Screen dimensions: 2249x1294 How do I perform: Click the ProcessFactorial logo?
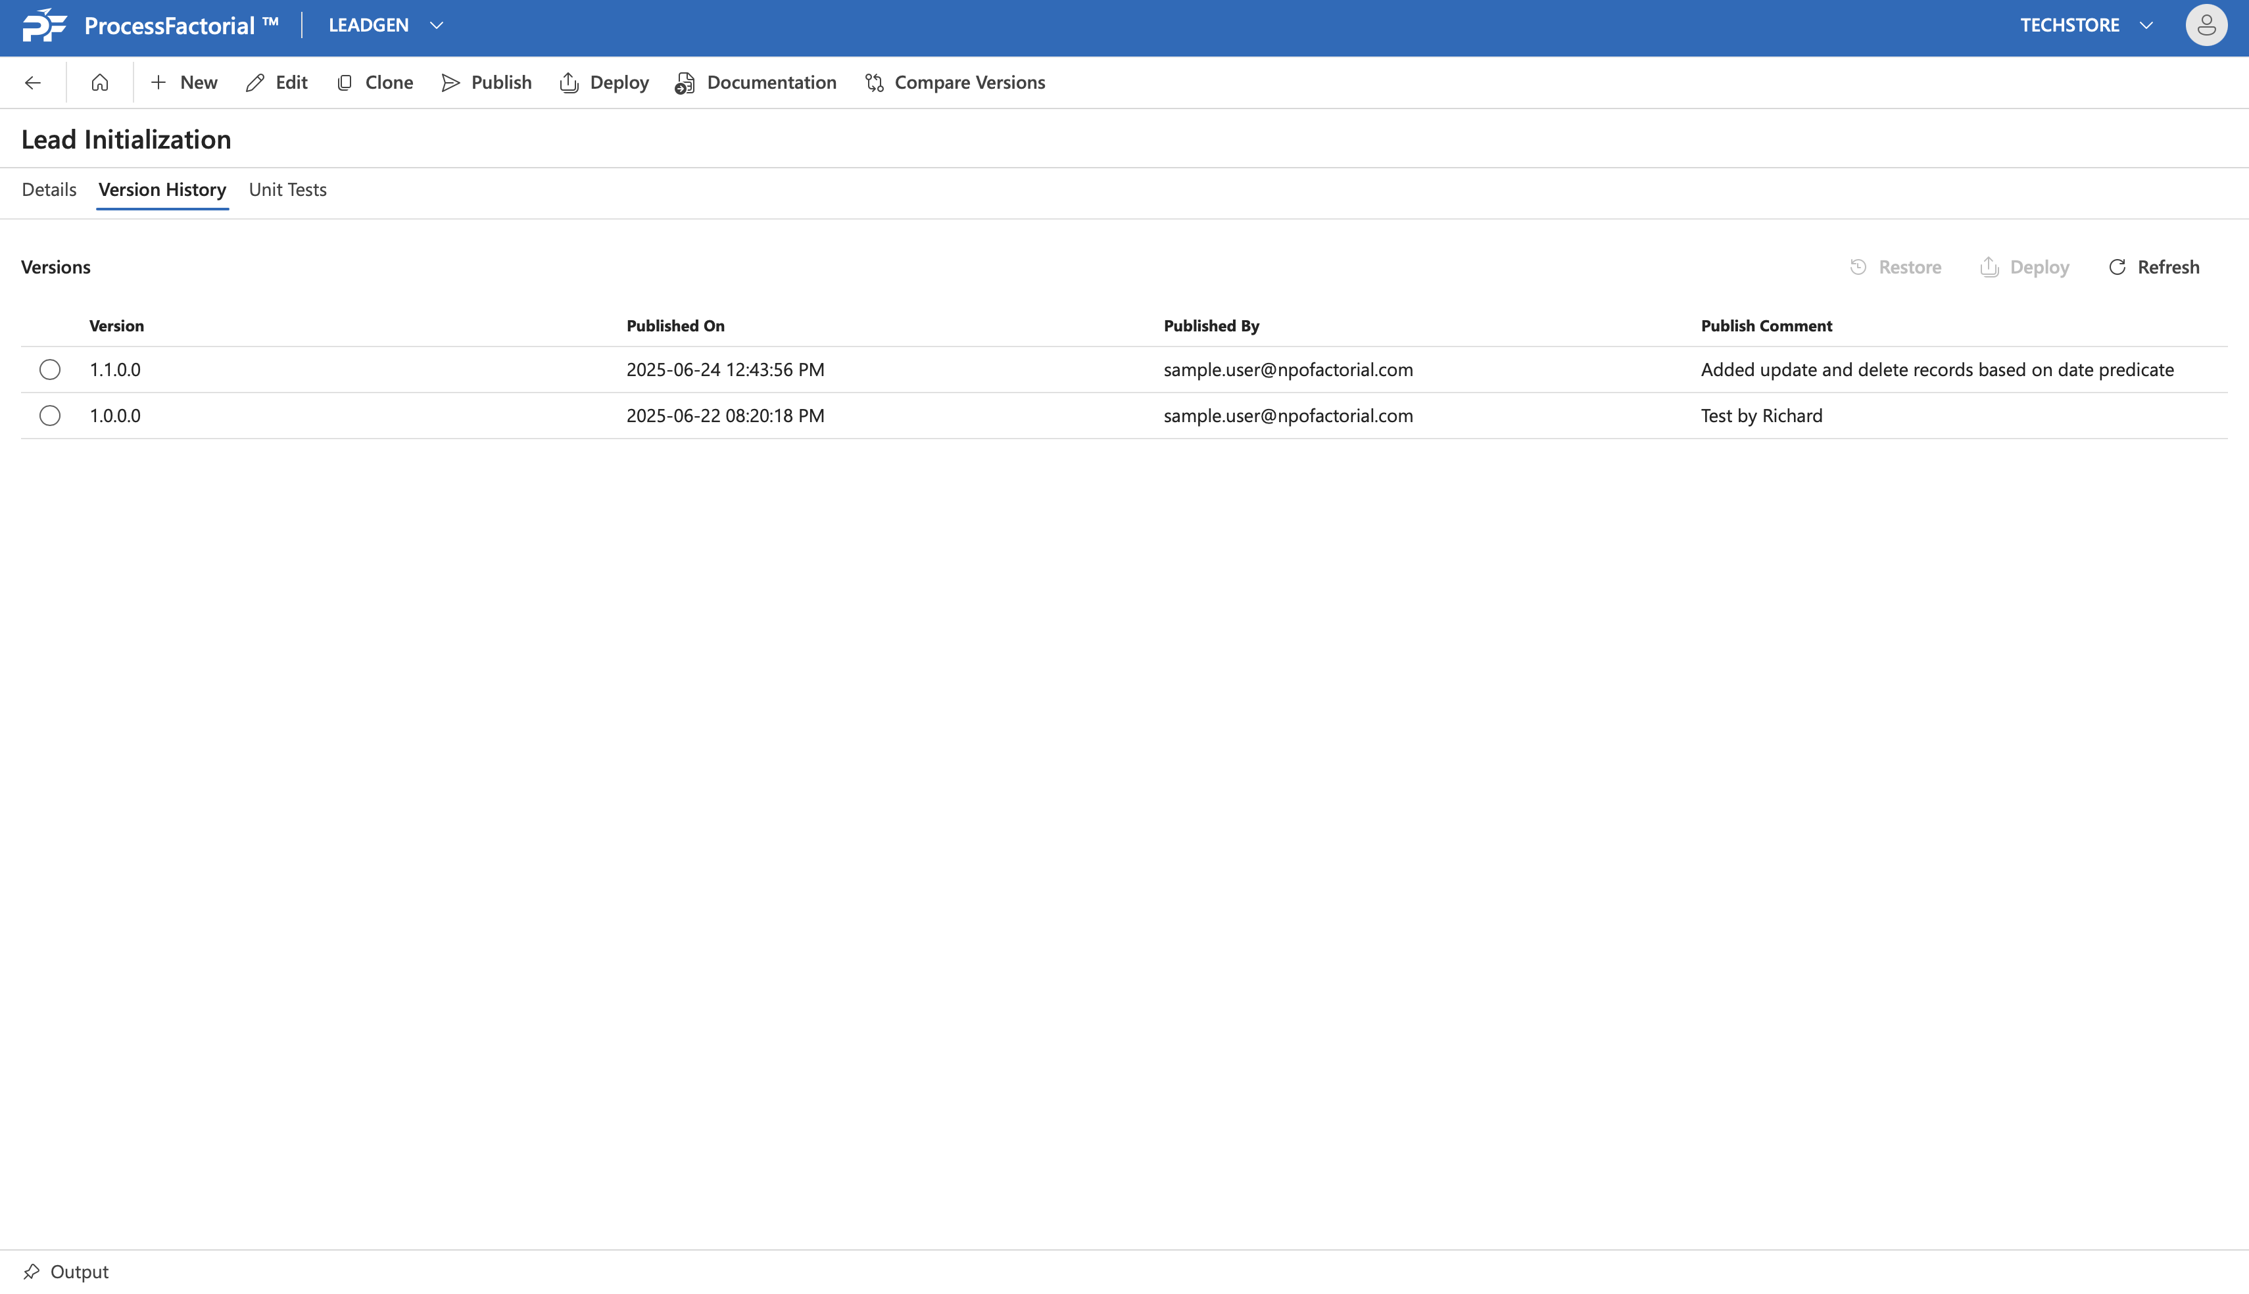point(45,25)
